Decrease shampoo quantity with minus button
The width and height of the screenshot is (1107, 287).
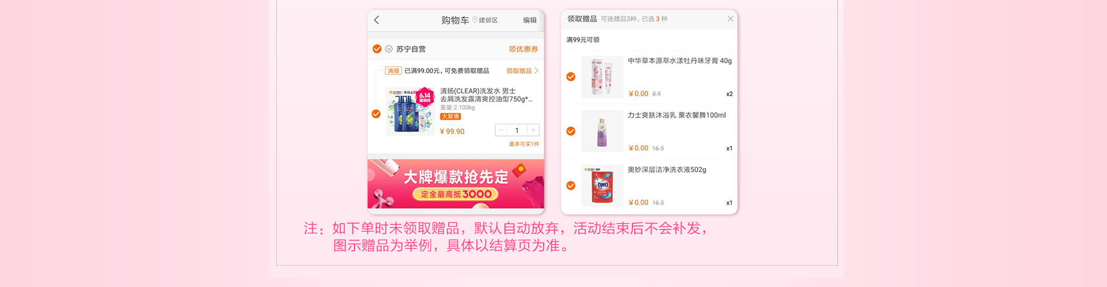501,130
